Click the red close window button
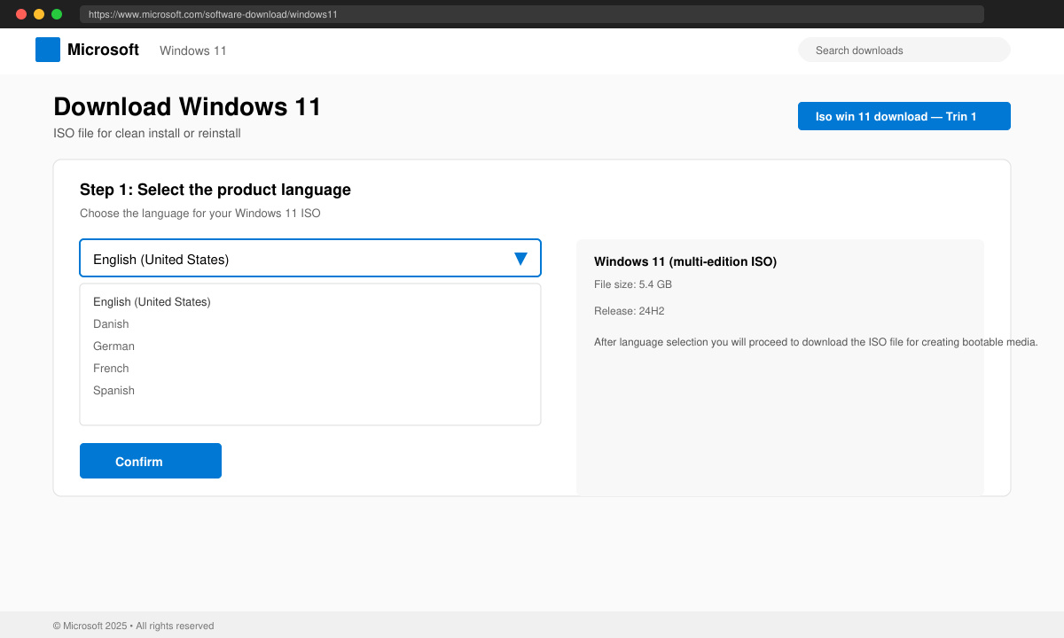This screenshot has width=1064, height=638. (x=21, y=14)
